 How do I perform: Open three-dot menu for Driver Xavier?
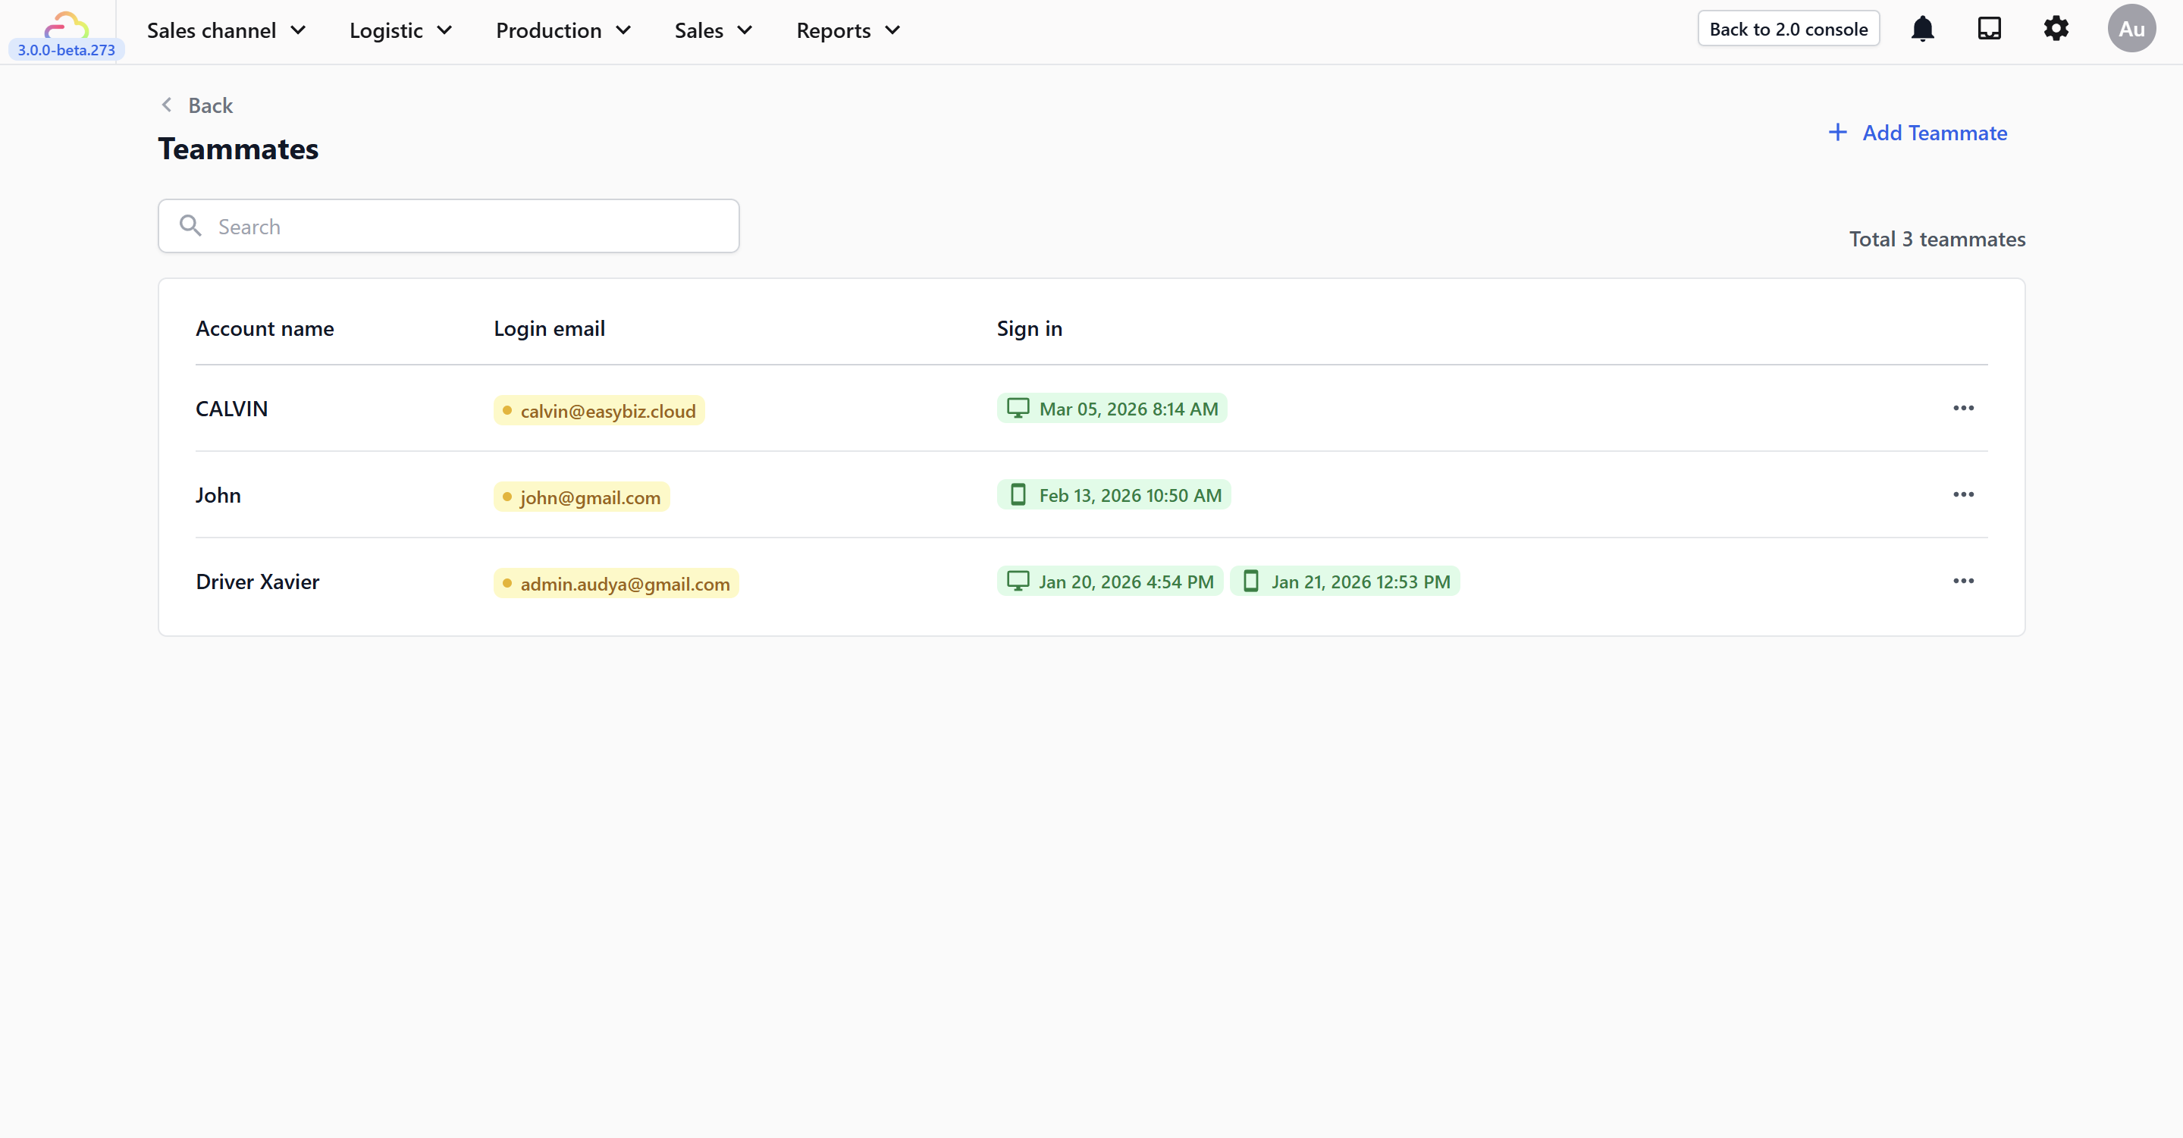coord(1962,582)
